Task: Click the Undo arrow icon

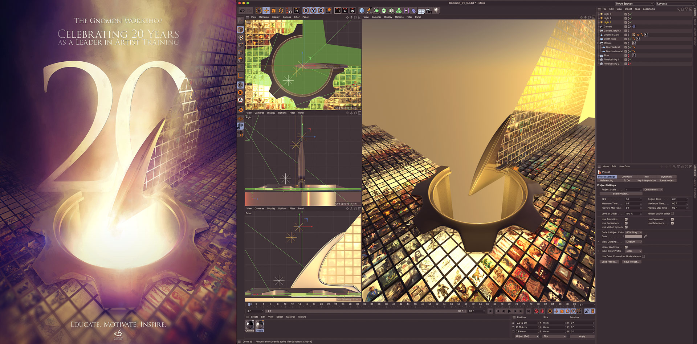Action: (242, 11)
